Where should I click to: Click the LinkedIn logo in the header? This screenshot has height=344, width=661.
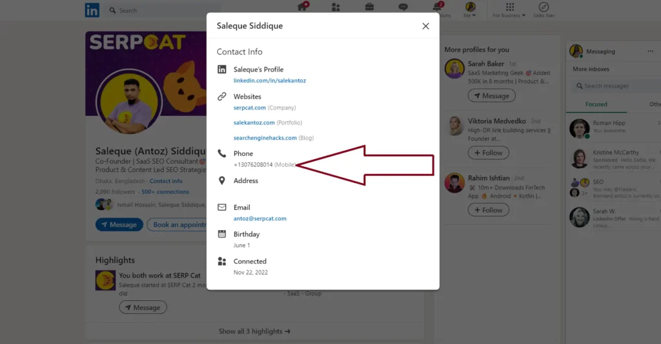click(x=92, y=10)
